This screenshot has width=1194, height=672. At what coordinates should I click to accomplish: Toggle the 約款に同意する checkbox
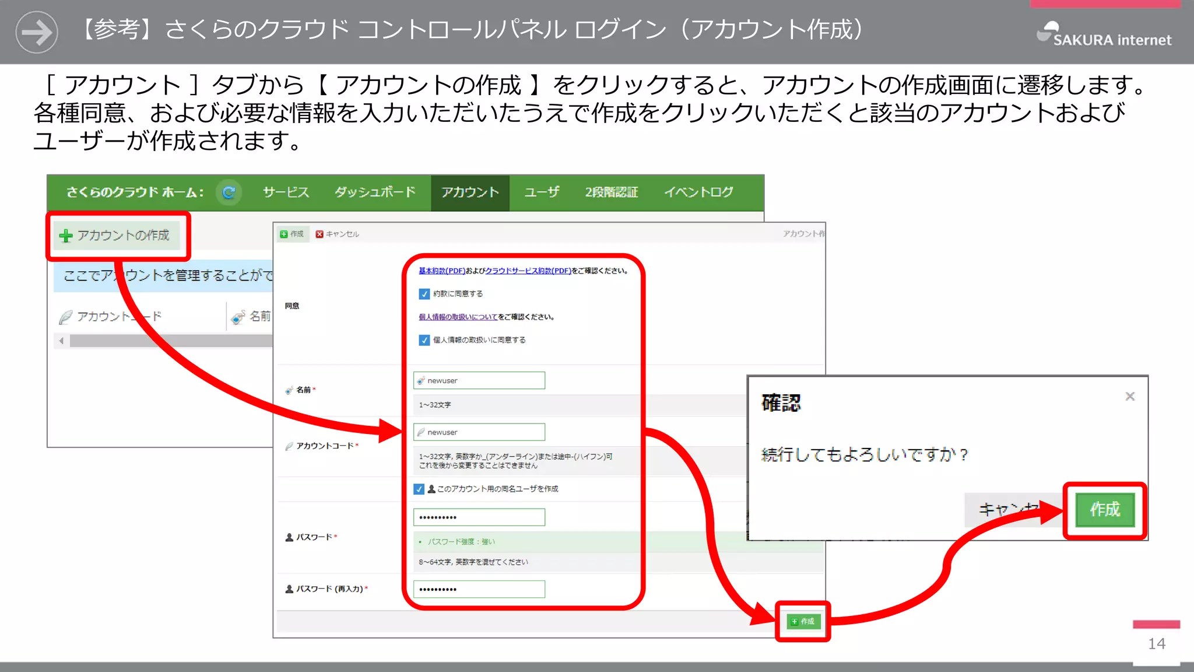(424, 294)
